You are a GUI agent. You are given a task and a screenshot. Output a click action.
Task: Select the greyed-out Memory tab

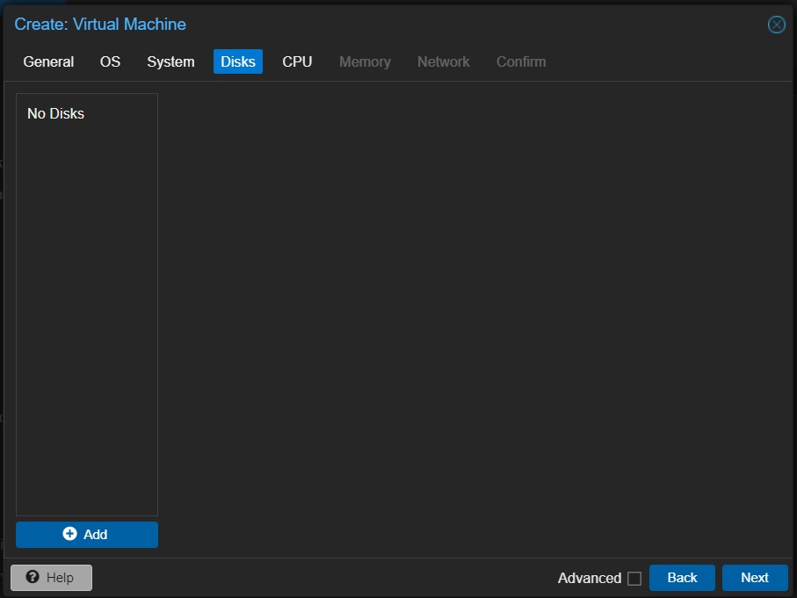click(365, 61)
